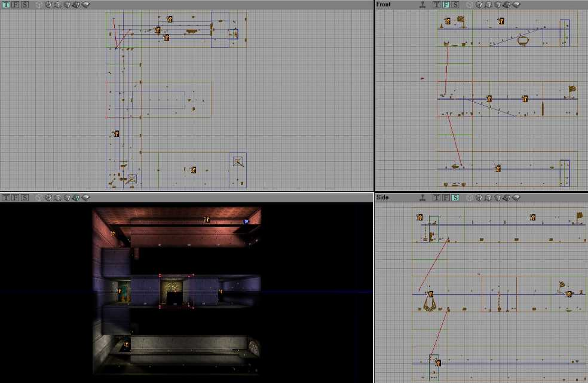The height and width of the screenshot is (383, 588).
Task: Click the diamond view icon in the Side viewport toolbar
Action: (517, 197)
